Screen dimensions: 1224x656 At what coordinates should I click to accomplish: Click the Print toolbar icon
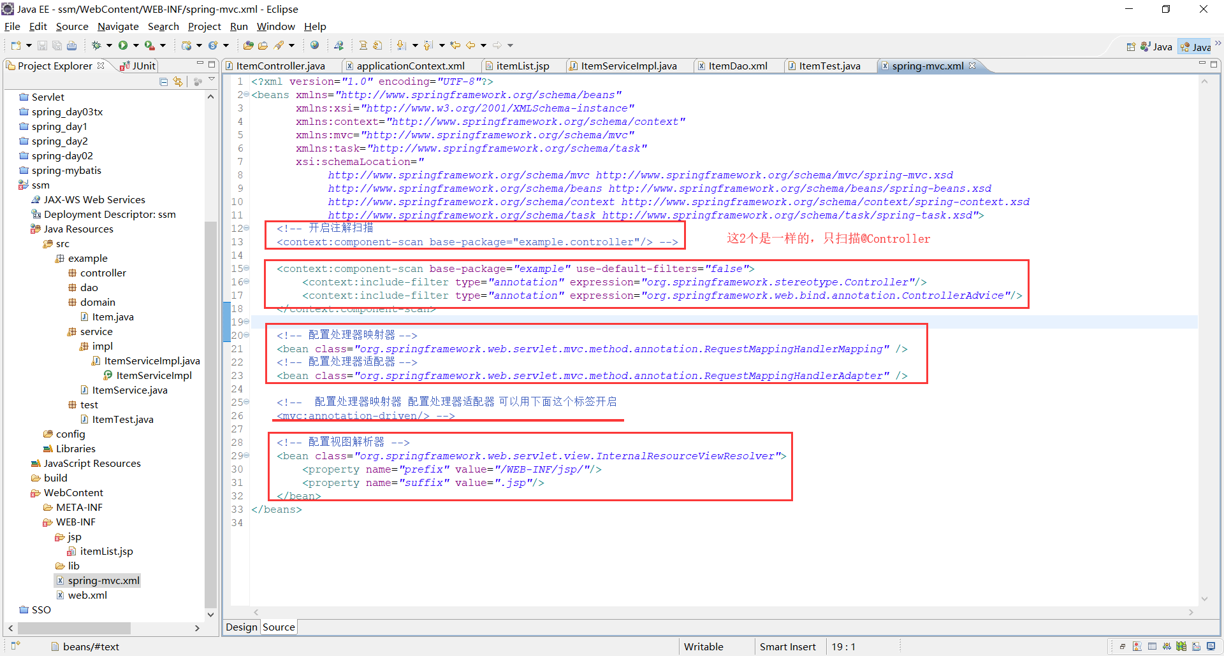pos(71,45)
